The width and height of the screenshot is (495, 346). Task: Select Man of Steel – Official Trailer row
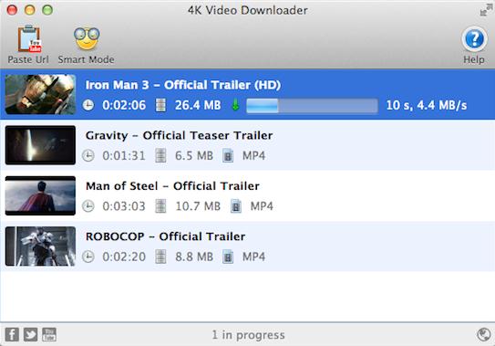(248, 195)
